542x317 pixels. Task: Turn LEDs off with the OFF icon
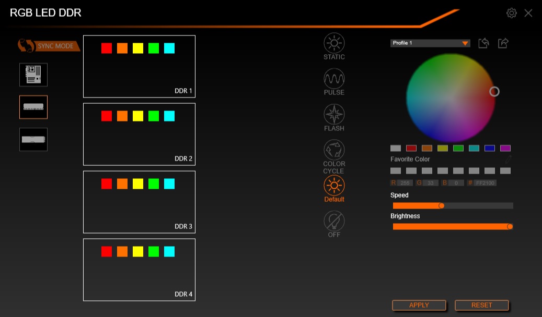click(334, 221)
